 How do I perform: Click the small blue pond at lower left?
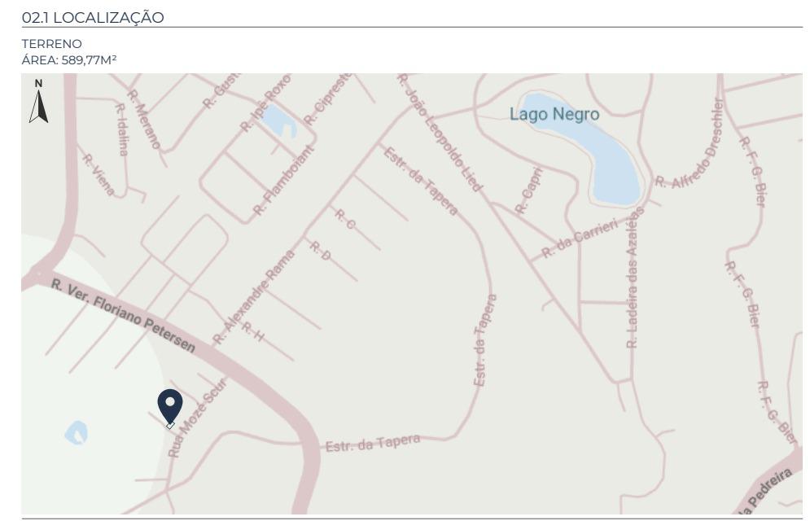[77, 433]
